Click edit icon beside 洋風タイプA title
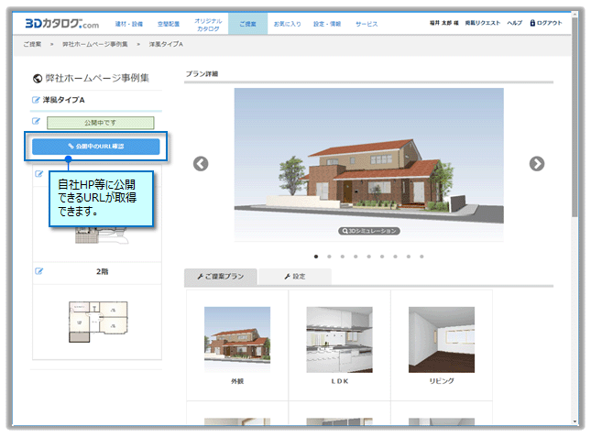The width and height of the screenshot is (591, 437). 36,100
